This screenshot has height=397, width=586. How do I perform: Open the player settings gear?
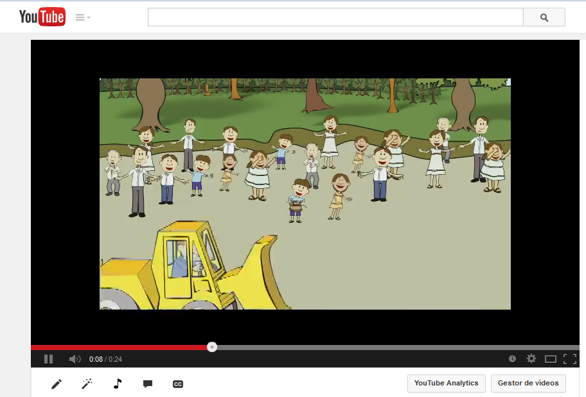pos(531,359)
